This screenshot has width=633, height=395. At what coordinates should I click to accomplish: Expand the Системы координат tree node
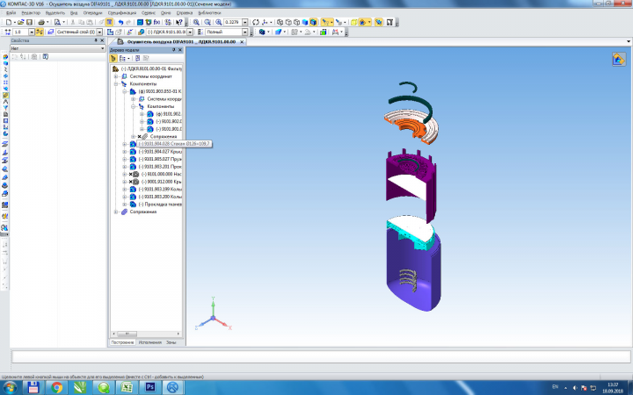coord(116,76)
